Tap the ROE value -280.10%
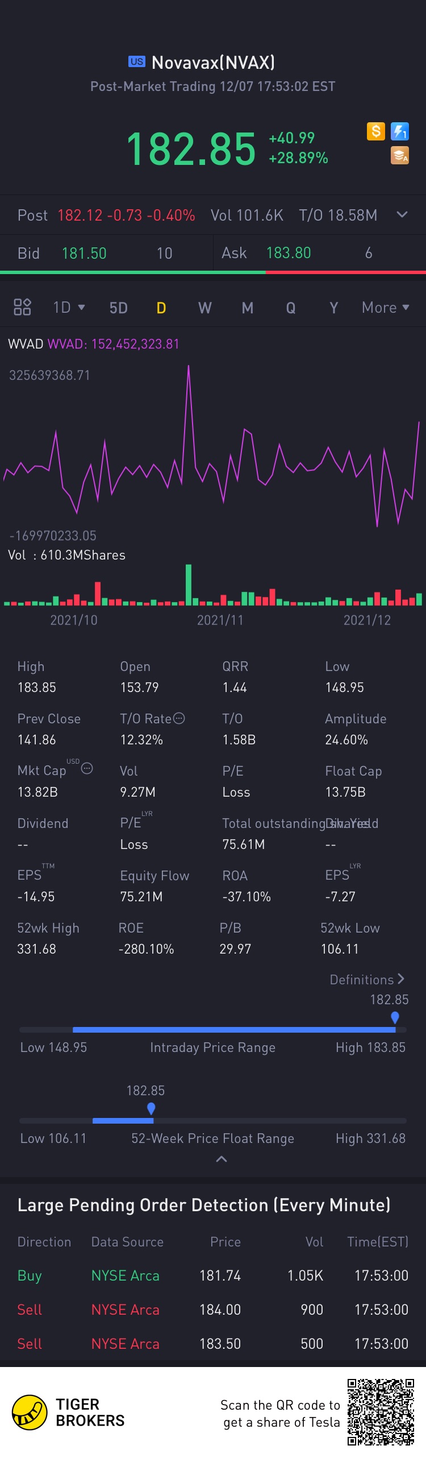Screen dimensions: 426x1458 pos(147,949)
